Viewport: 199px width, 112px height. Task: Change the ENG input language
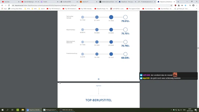184,110
